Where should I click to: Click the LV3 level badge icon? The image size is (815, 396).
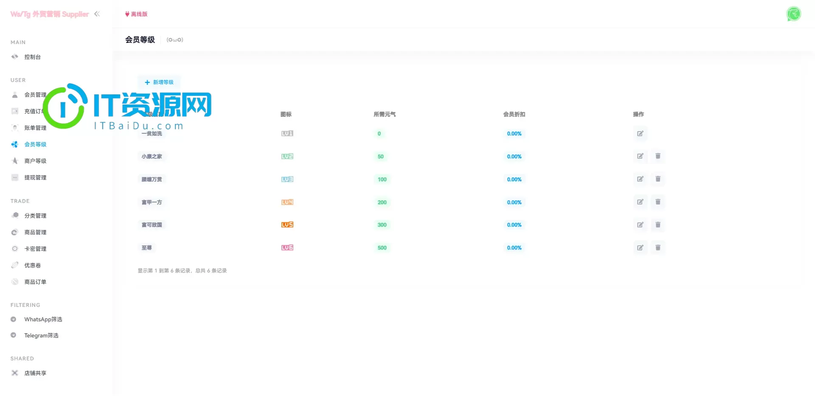(x=287, y=179)
